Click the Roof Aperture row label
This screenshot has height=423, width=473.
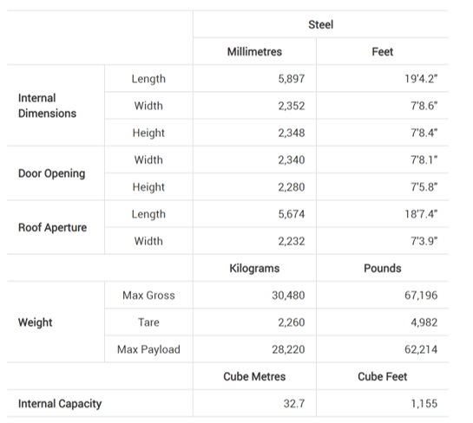coord(52,227)
